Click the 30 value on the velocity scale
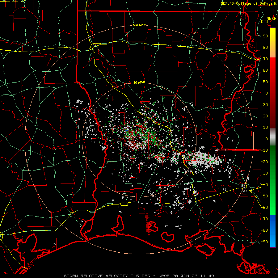Image resolution: width=278 pixels, height=278 pixels. (265, 105)
